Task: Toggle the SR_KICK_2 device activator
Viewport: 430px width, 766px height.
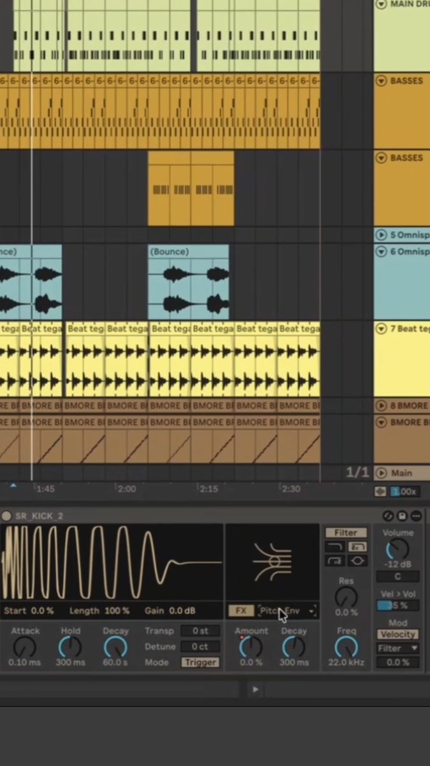Action: (6, 516)
